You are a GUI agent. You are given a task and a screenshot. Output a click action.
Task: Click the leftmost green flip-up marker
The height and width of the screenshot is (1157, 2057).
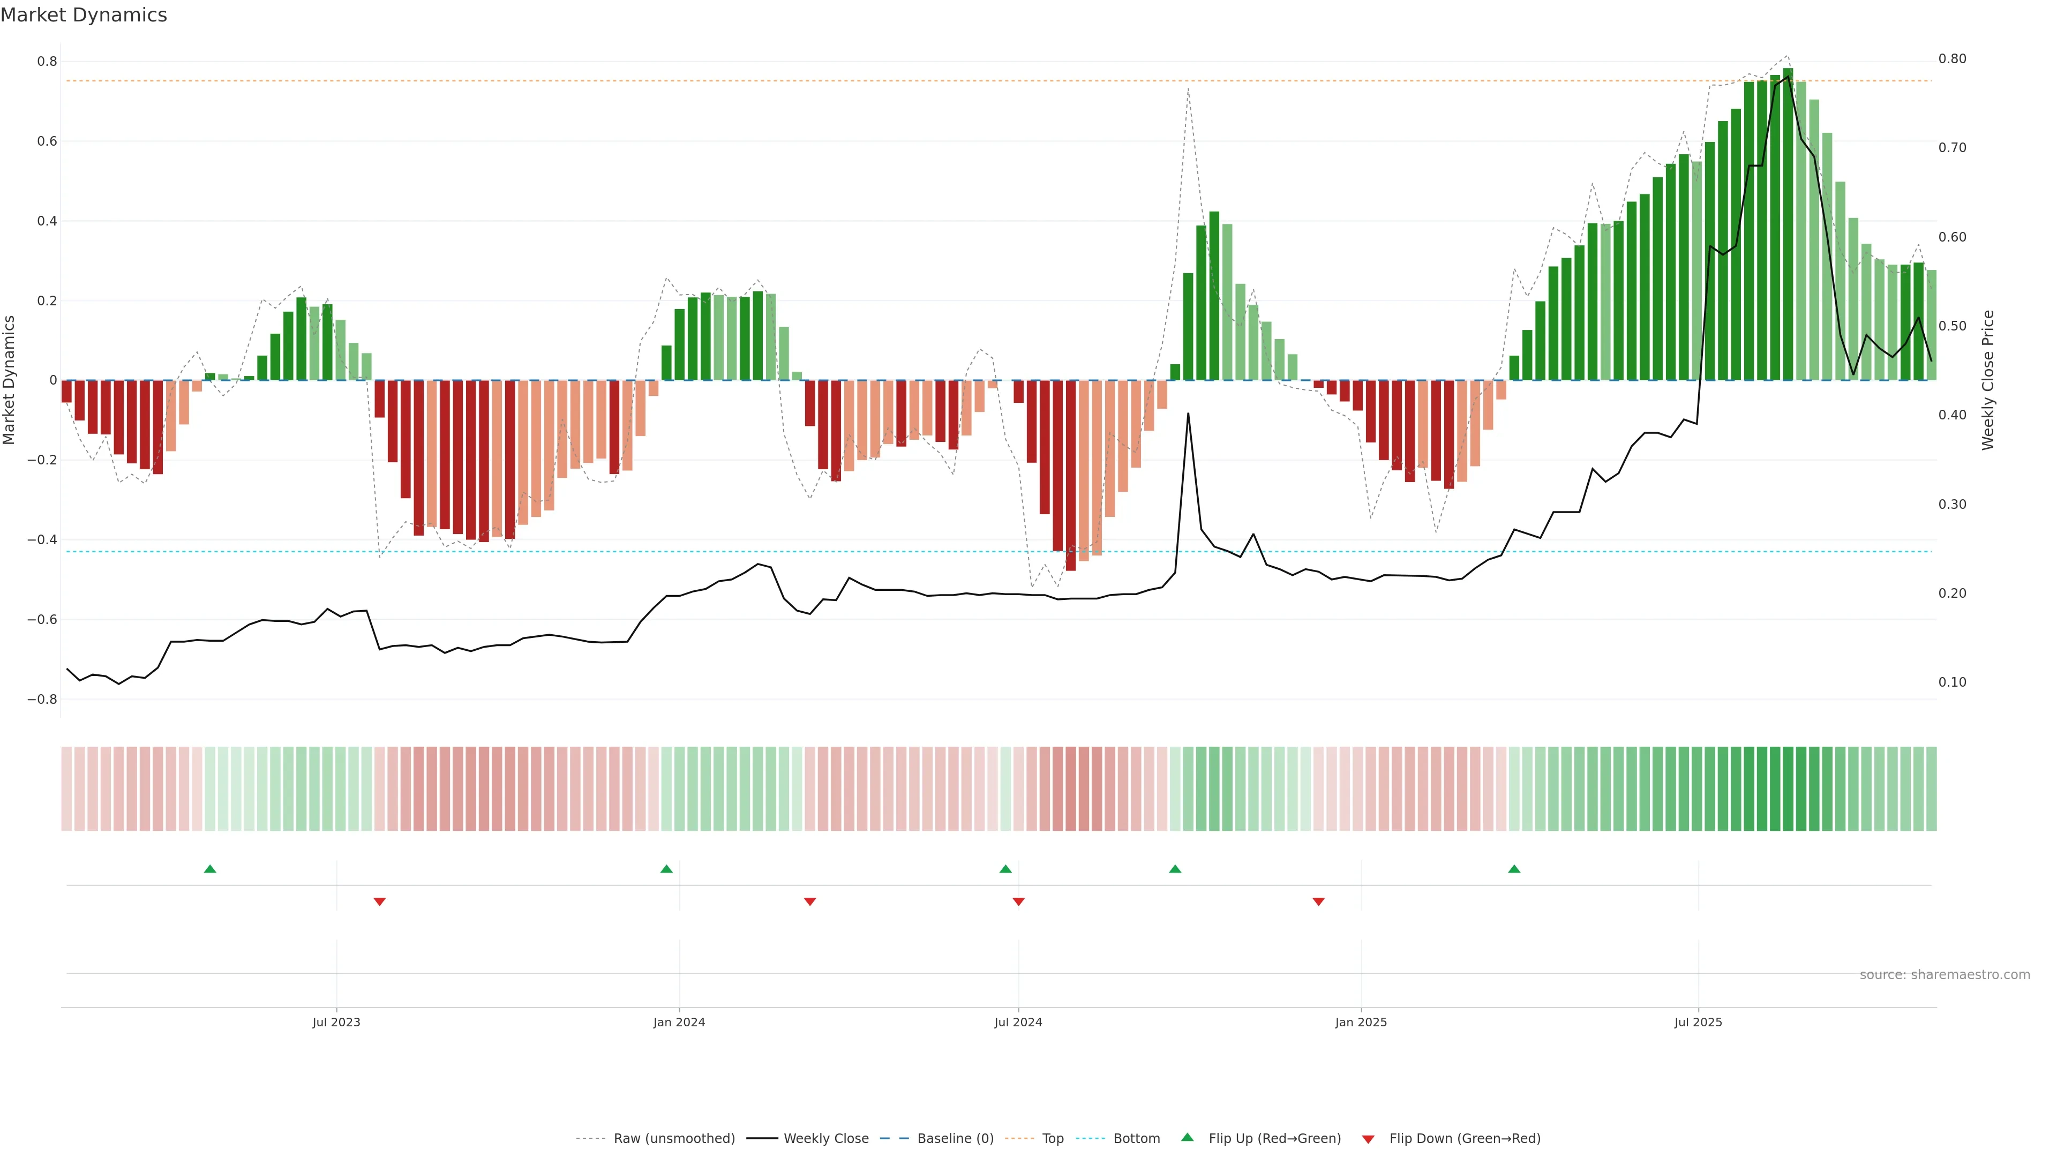click(210, 869)
